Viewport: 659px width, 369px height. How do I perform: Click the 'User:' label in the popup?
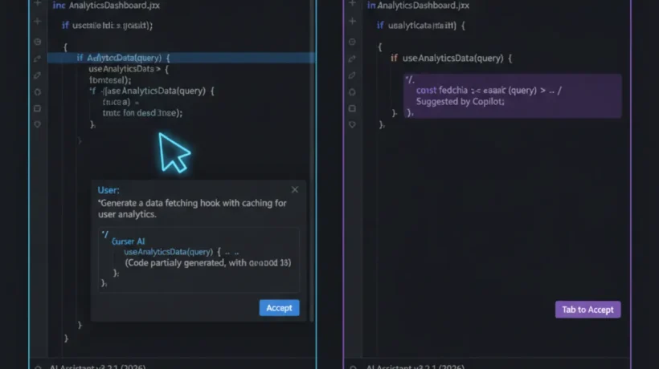(x=108, y=190)
